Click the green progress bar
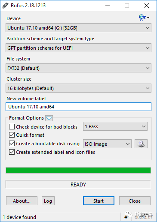 (x=78, y=171)
